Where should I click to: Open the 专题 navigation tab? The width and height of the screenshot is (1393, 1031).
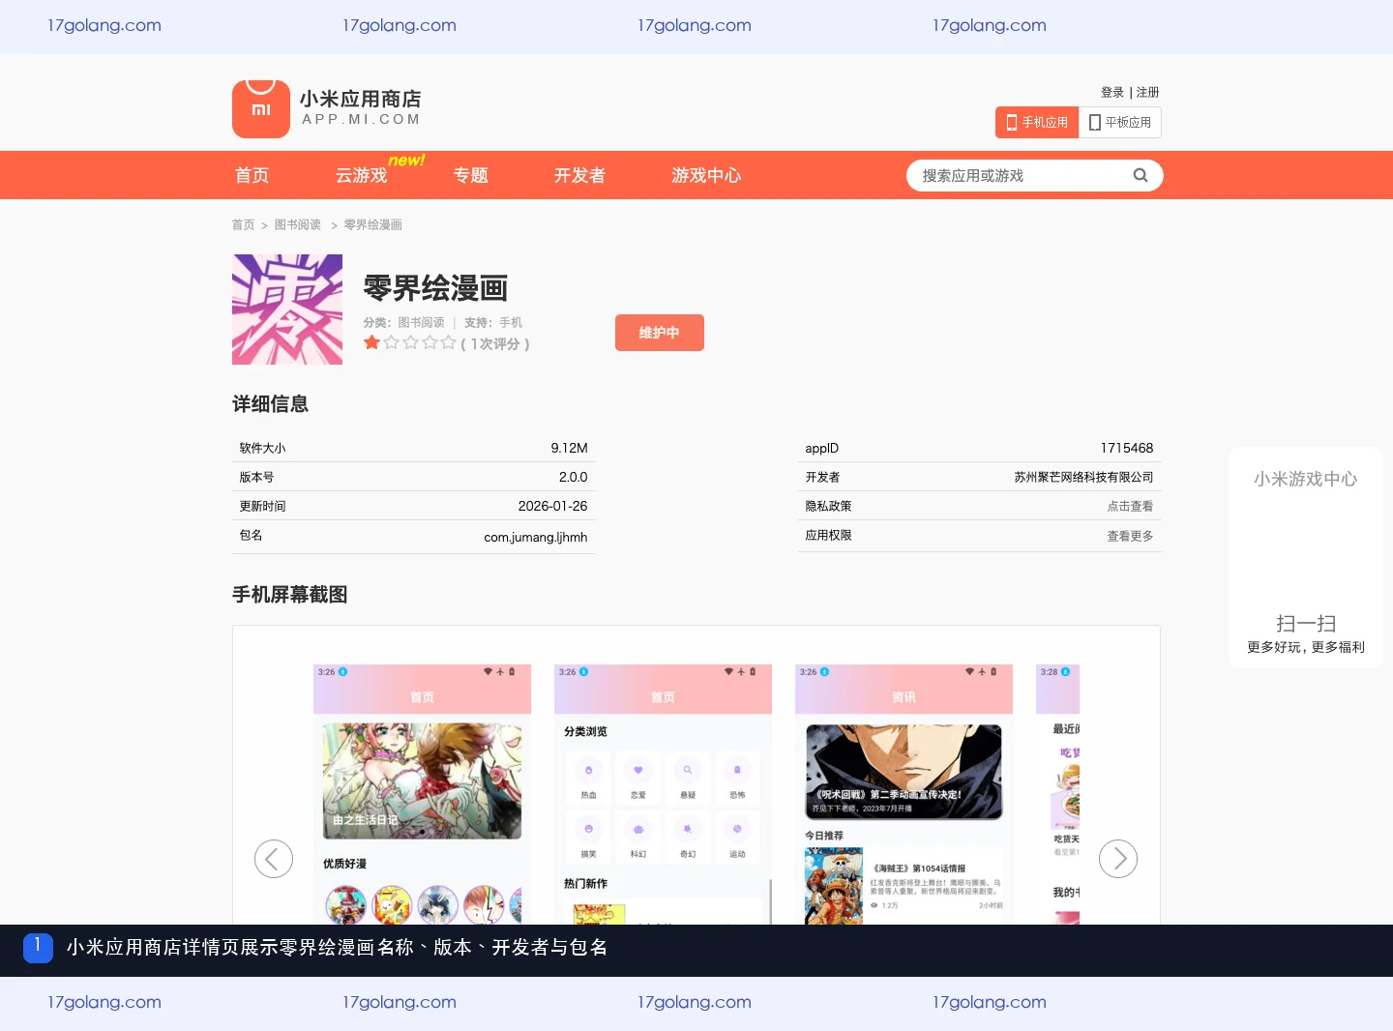471,175
